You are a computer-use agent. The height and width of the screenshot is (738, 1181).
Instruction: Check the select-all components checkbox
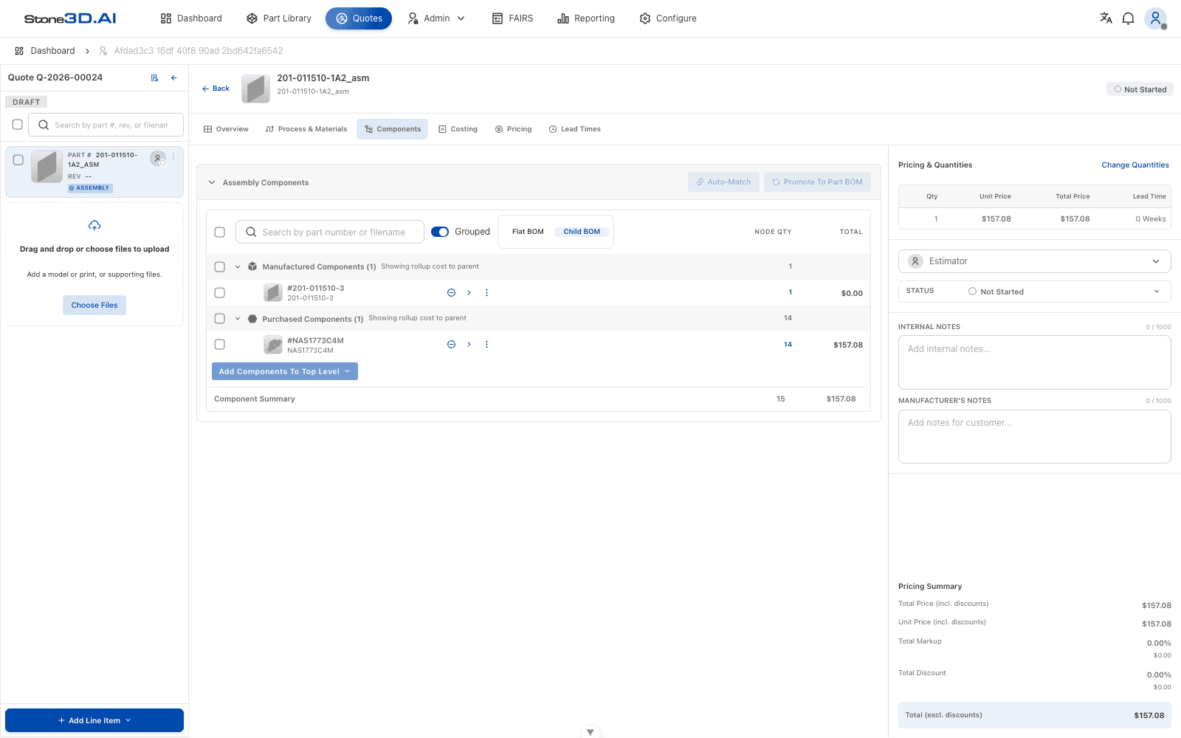[219, 232]
